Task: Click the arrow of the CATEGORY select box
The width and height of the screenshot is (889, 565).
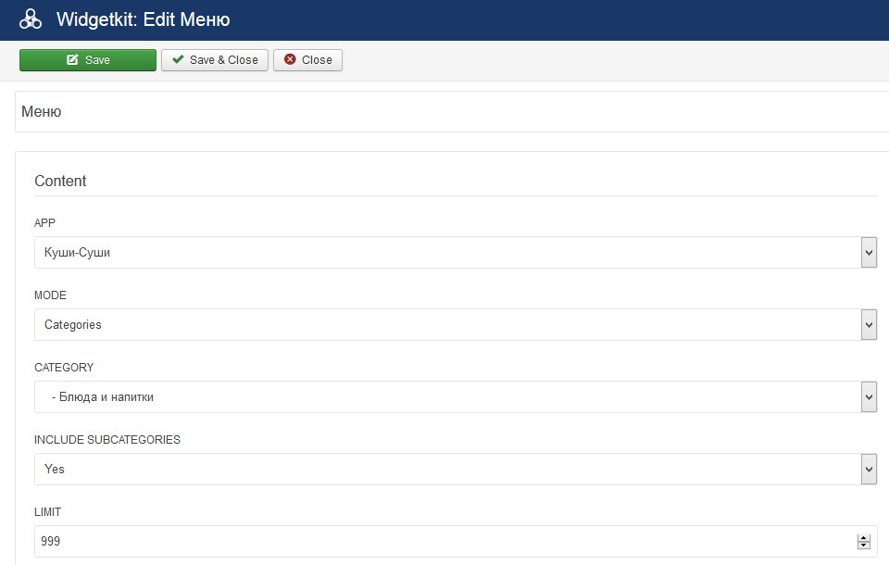Action: [x=869, y=397]
